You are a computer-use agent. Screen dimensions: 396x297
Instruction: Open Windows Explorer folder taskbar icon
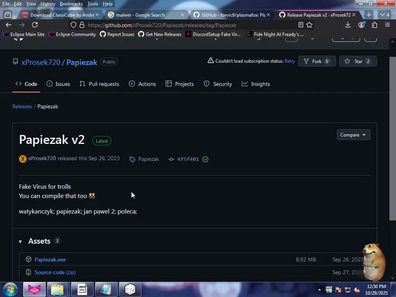[x=57, y=289]
